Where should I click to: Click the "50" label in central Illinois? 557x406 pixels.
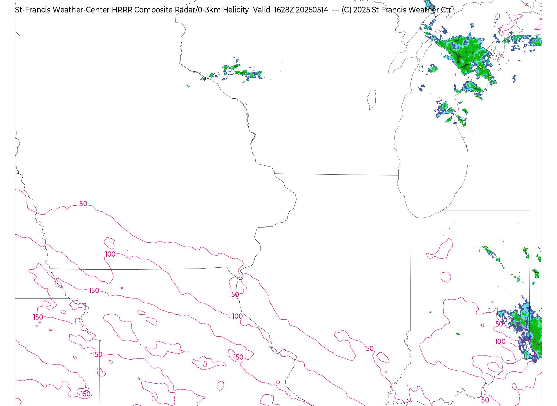tap(370, 349)
